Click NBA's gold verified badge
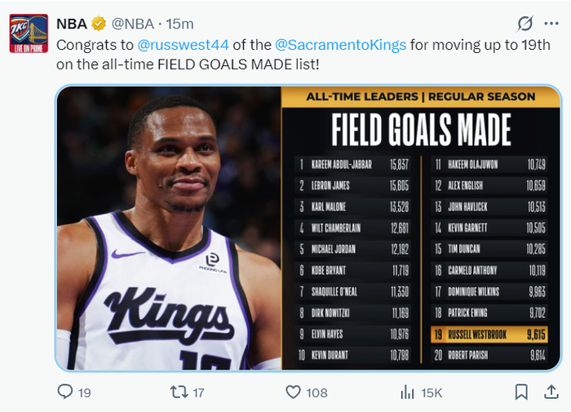 click(99, 24)
